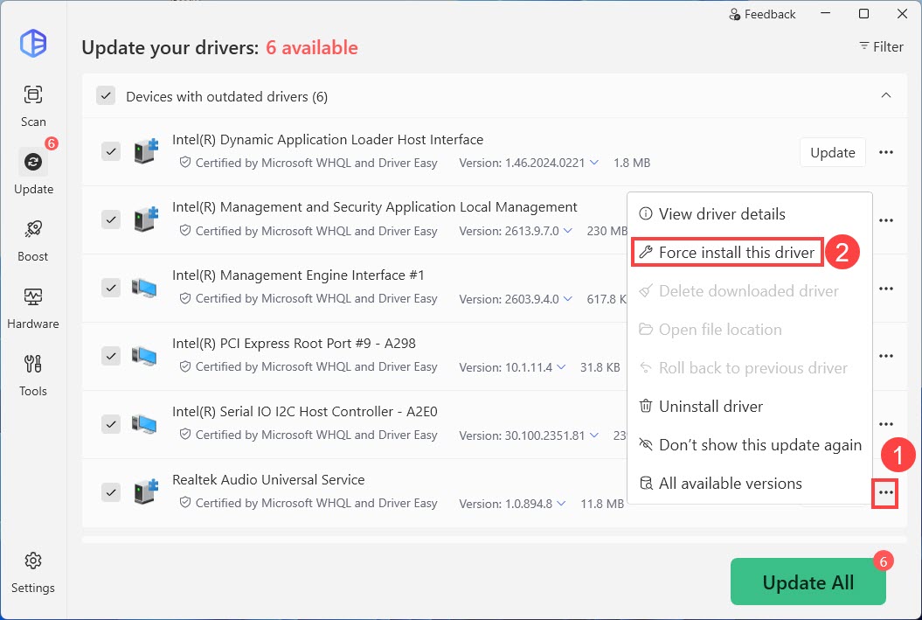
Task: Open more options for Management Engine Interface #1
Action: [x=886, y=289]
